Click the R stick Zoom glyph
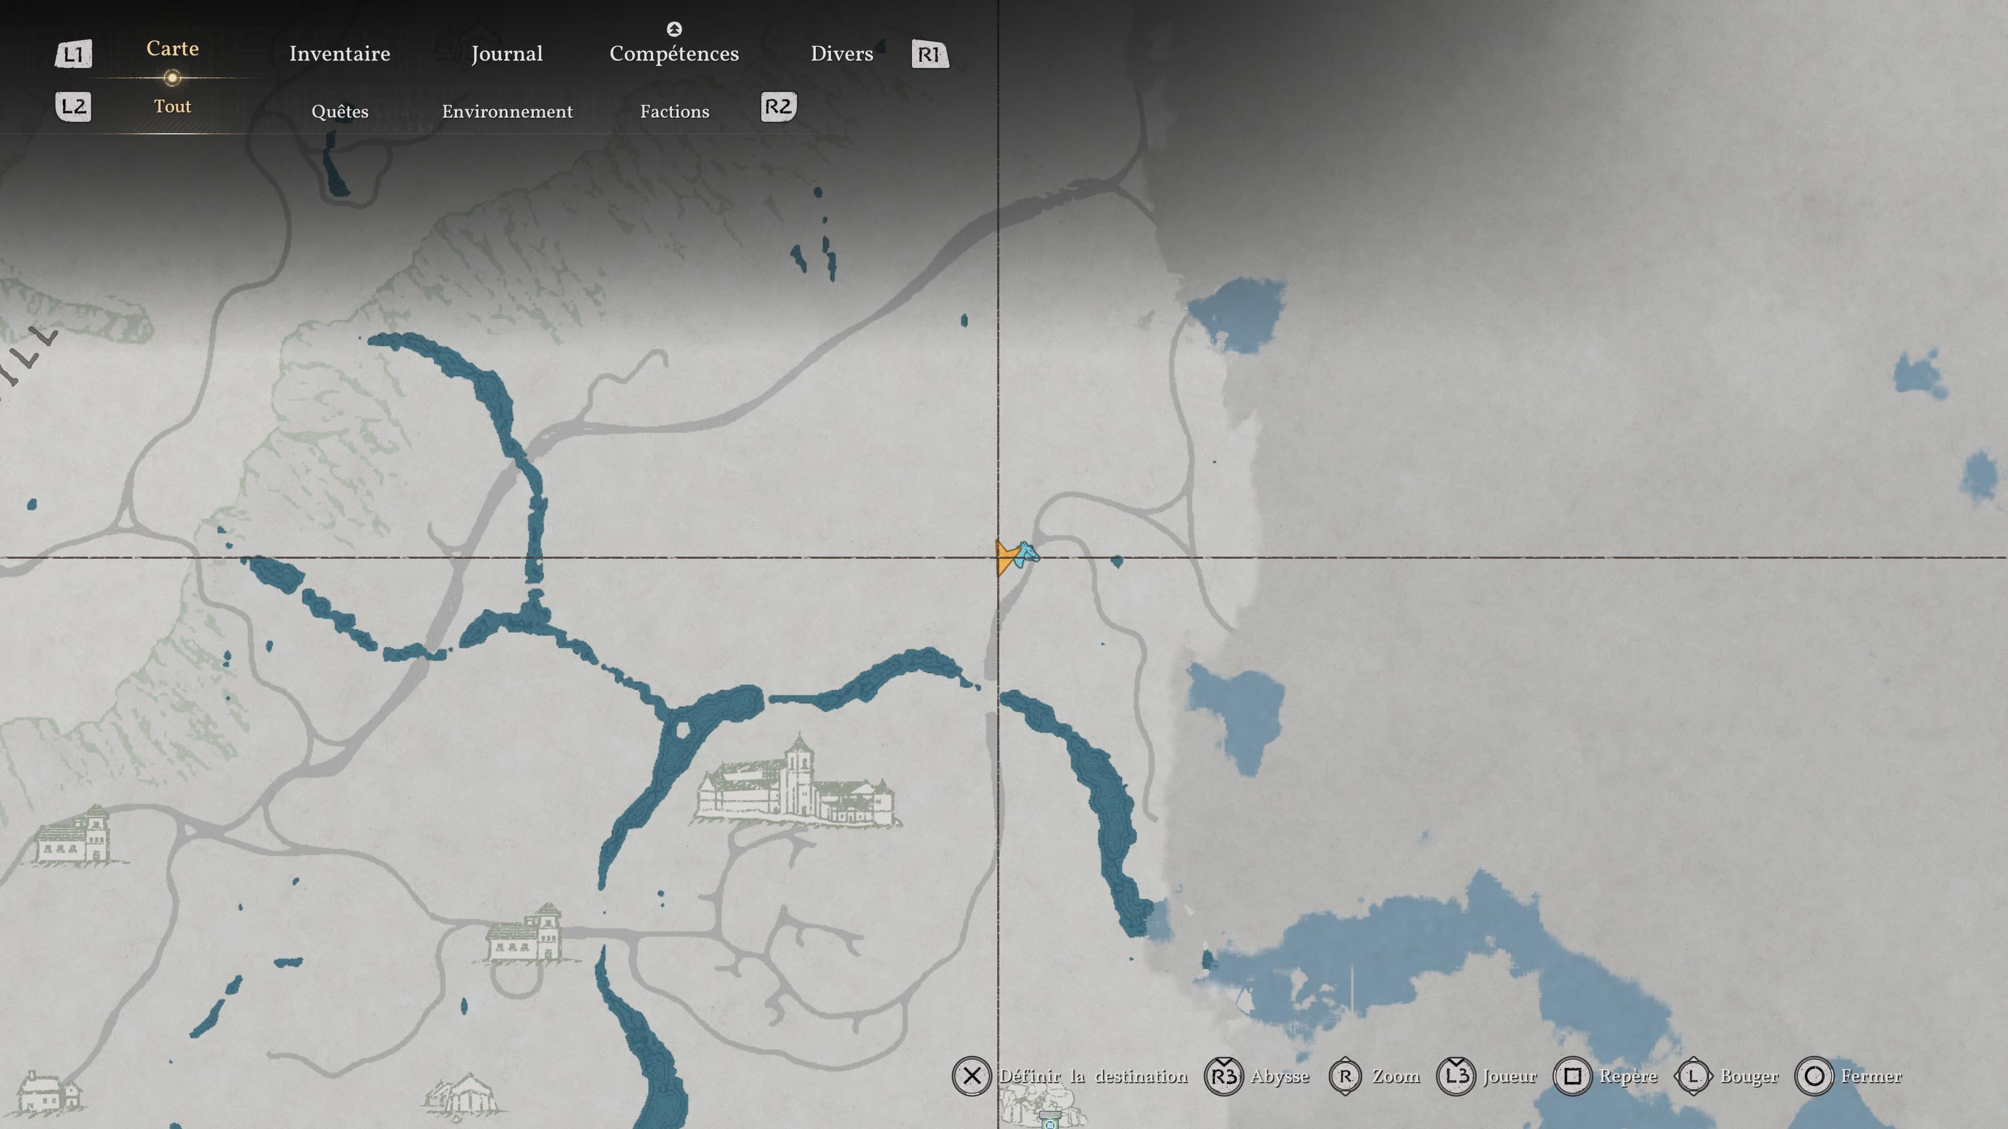 [1345, 1076]
